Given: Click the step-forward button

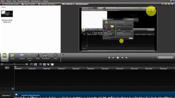Looking at the screenshot, I should (122, 57).
